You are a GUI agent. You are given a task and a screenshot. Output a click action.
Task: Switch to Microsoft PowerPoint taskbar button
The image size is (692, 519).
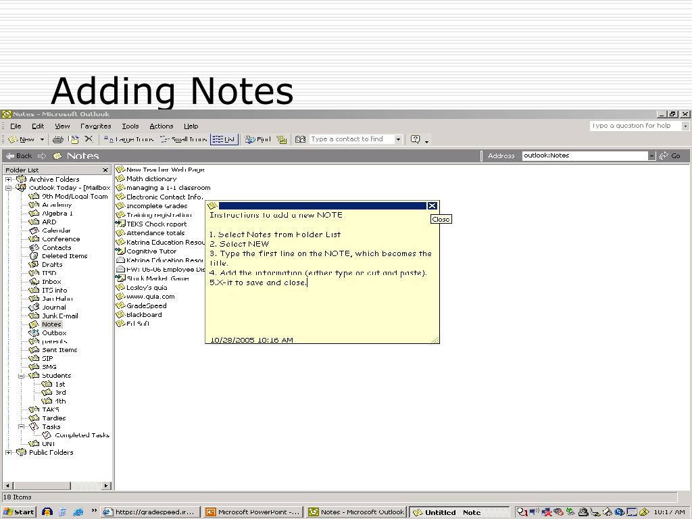point(254,512)
